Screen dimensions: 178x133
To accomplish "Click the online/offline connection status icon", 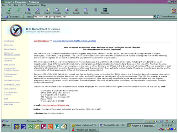I will tap(7, 121).
